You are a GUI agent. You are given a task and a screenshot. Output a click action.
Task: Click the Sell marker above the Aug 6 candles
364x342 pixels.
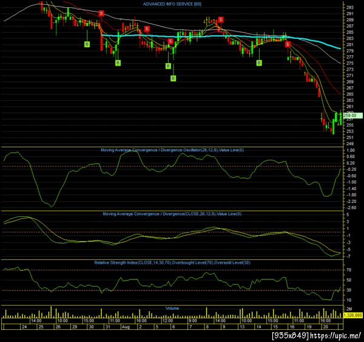tap(170, 41)
